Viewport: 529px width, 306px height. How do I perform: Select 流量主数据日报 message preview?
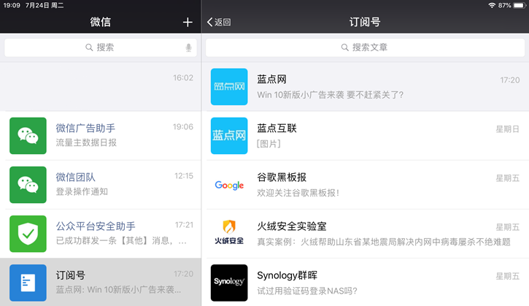(x=86, y=143)
